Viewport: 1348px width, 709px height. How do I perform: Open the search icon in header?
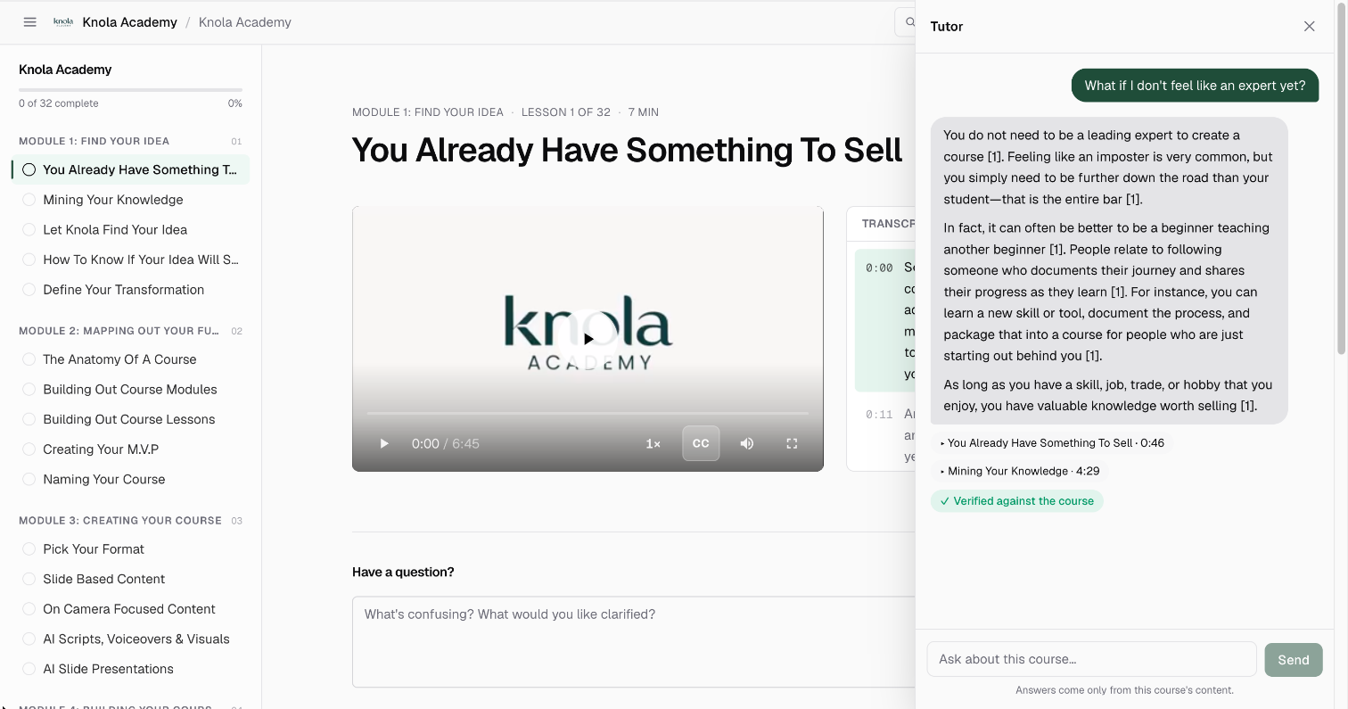coord(909,22)
